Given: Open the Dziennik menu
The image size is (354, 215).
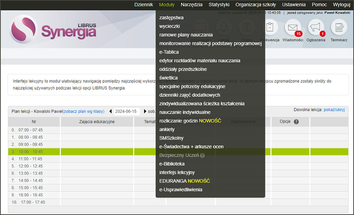Looking at the screenshot, I should (x=143, y=4).
